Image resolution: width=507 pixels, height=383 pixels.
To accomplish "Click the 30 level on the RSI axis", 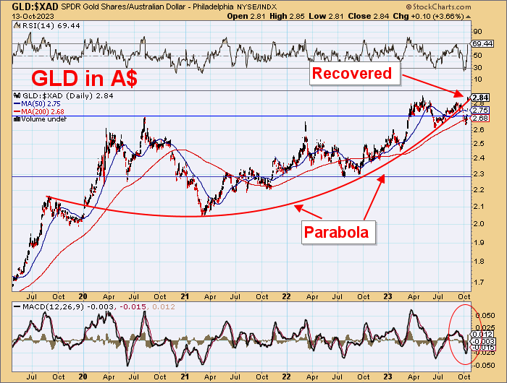I will coord(477,67).
